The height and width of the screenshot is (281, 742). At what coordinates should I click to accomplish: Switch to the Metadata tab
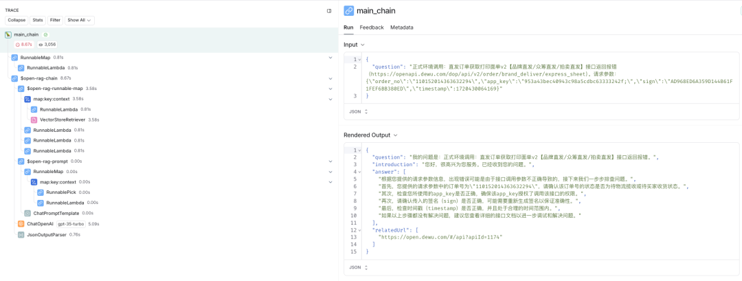(402, 27)
